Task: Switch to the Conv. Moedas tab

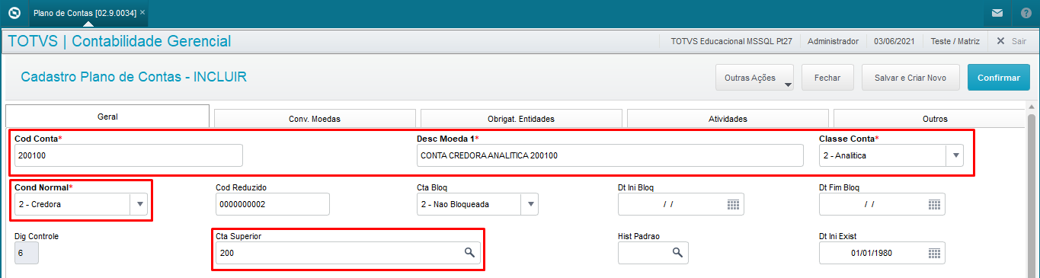Action: pyautogui.click(x=315, y=119)
